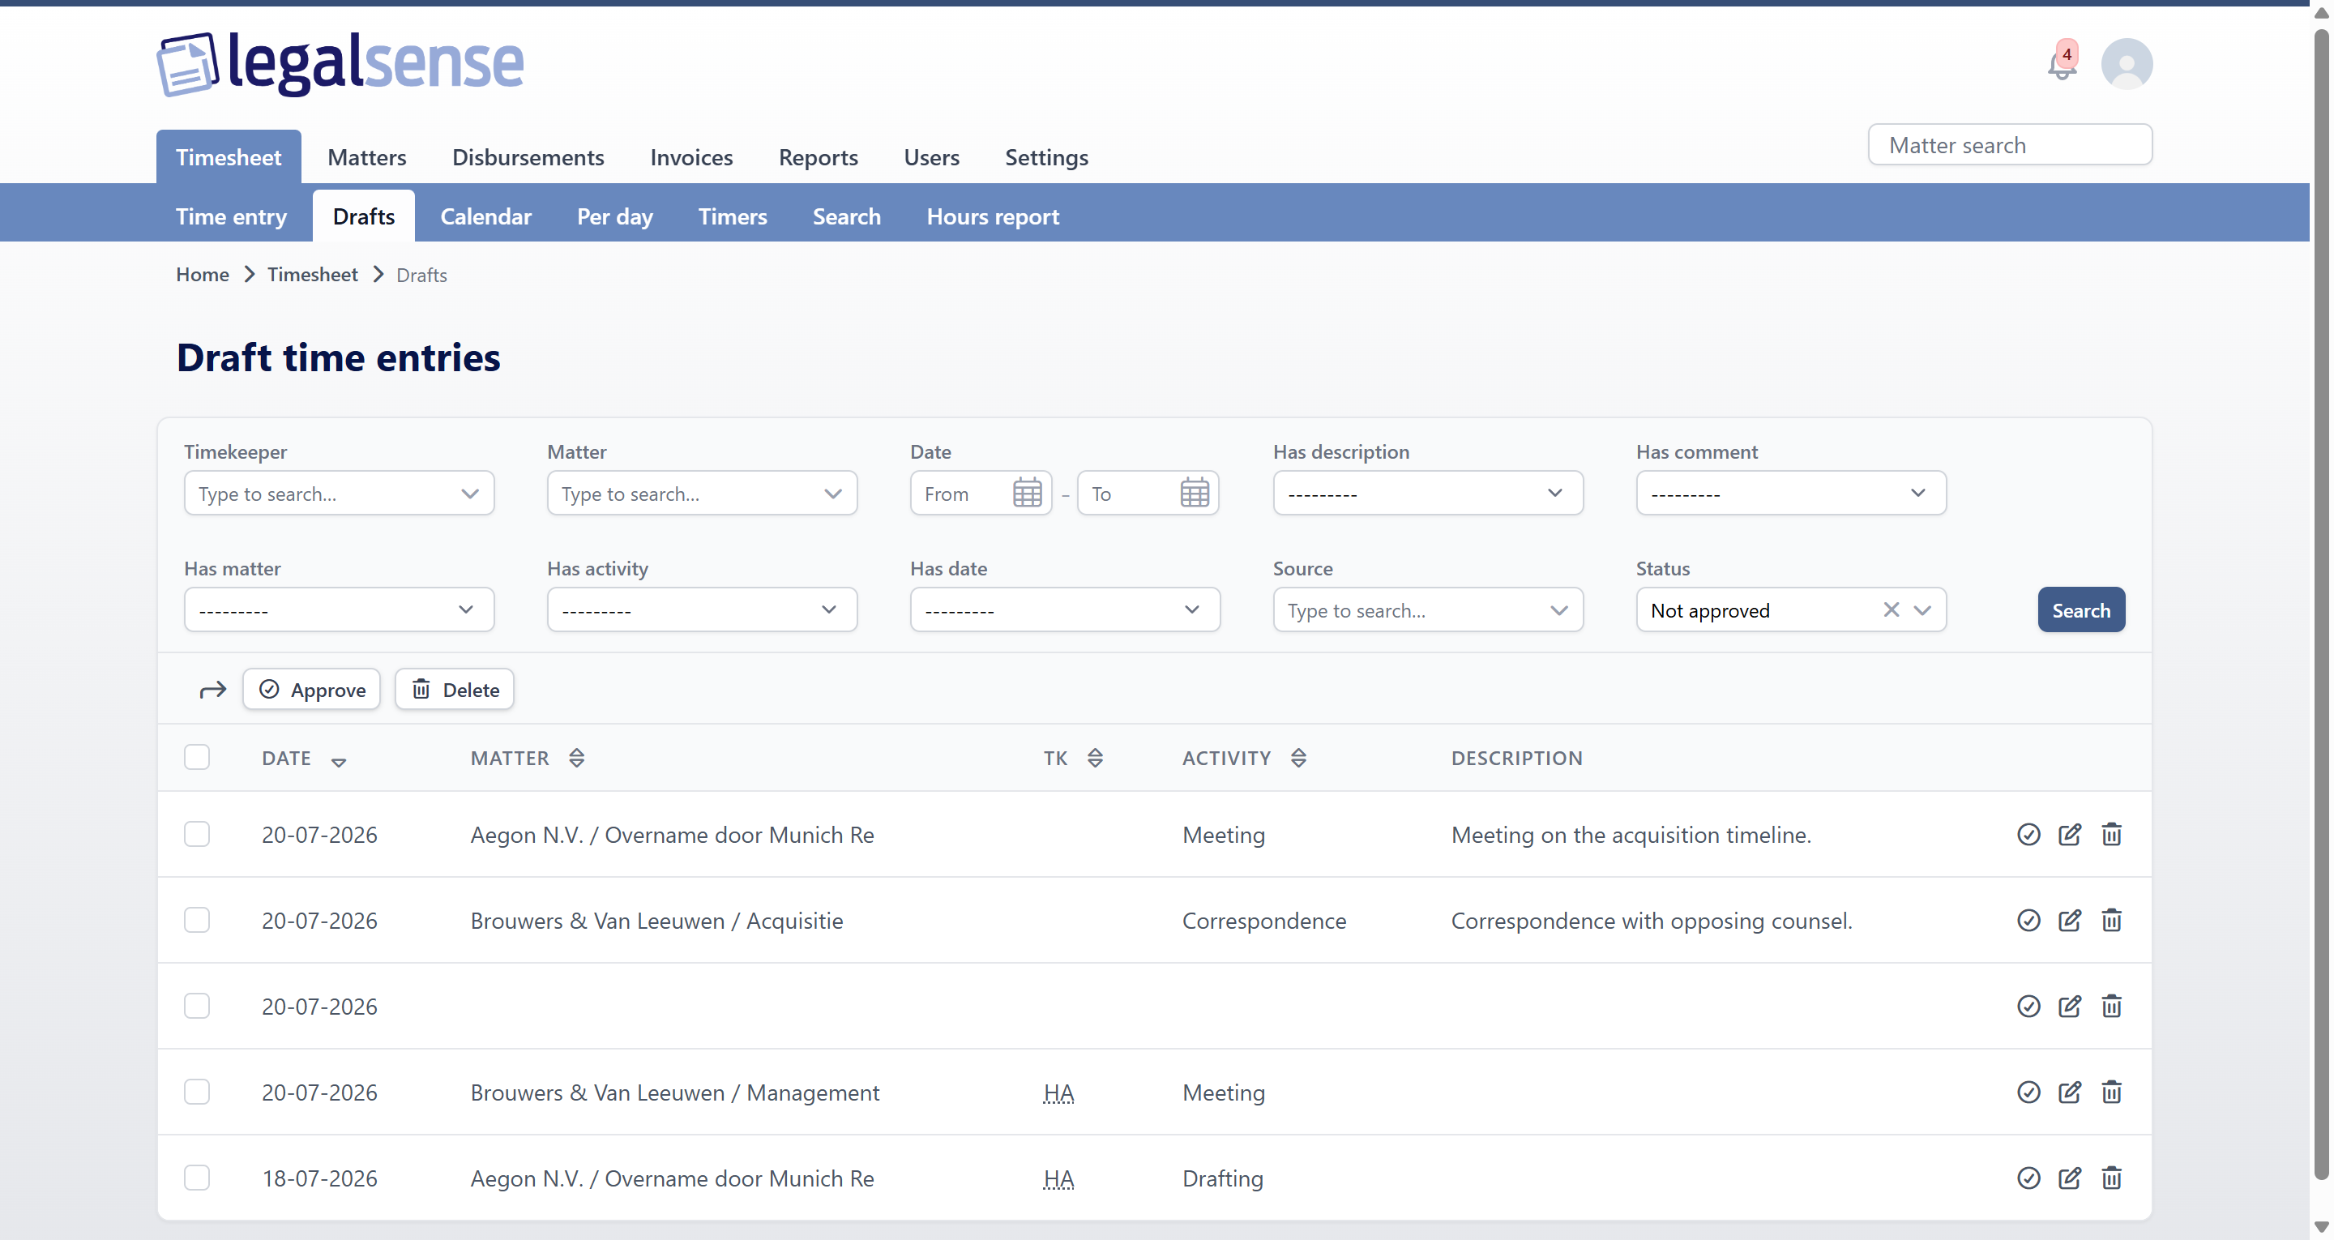Tick the select-all header checkbox

(197, 757)
